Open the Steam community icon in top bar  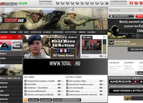[x=78, y=3]
